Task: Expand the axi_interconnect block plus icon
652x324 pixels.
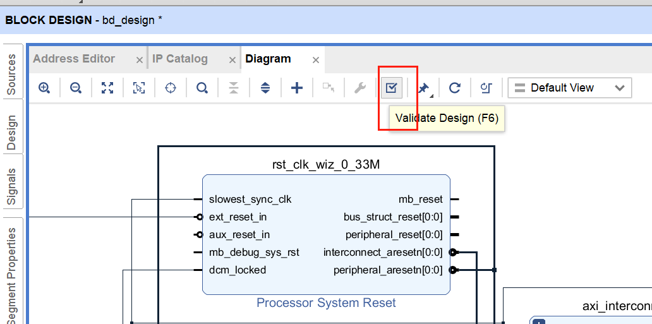Action: click(539, 321)
